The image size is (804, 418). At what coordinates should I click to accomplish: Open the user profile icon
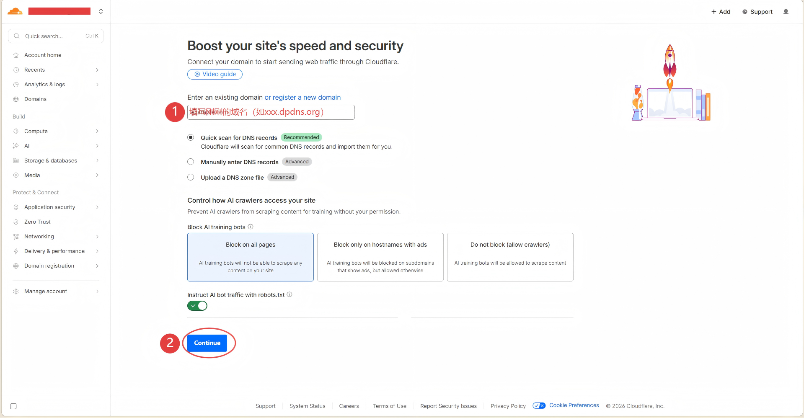point(786,12)
